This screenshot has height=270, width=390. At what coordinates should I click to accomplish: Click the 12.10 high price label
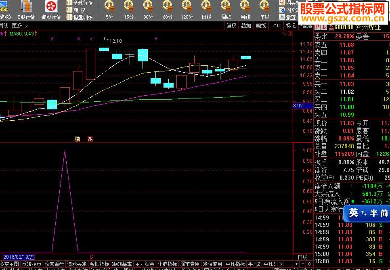point(115,41)
